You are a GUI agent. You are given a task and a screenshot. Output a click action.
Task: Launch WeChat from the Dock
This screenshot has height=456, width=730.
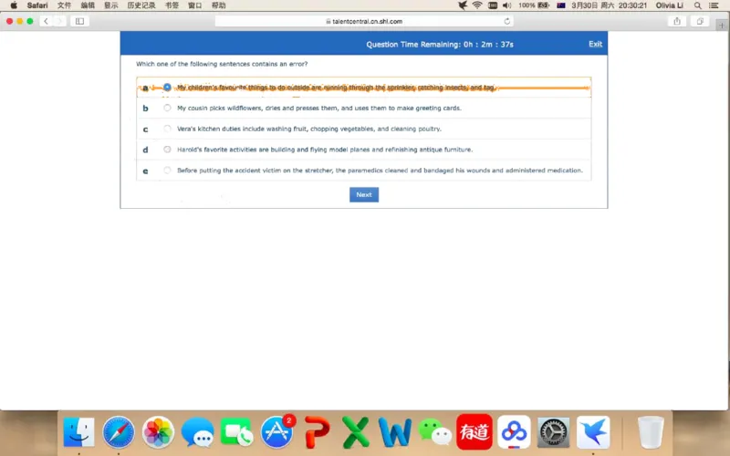[x=434, y=431]
